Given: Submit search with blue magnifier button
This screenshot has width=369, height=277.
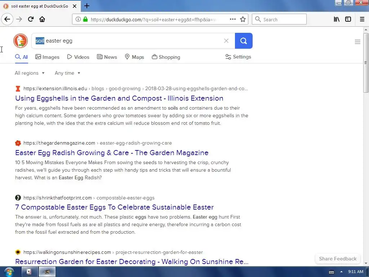Looking at the screenshot, I should (x=244, y=41).
